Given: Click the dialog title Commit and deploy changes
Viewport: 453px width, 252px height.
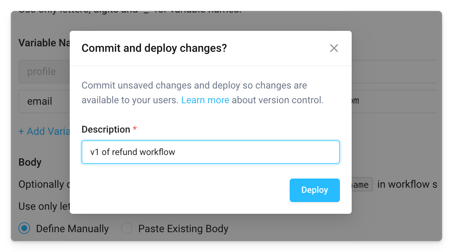Looking at the screenshot, I should (x=154, y=48).
